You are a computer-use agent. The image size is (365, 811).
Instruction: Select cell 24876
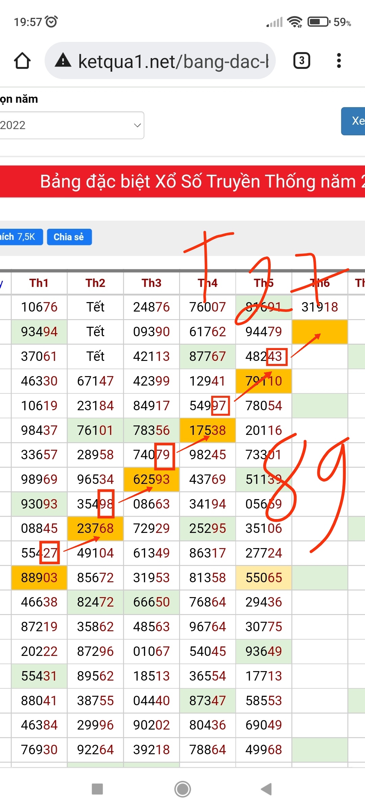tap(151, 307)
